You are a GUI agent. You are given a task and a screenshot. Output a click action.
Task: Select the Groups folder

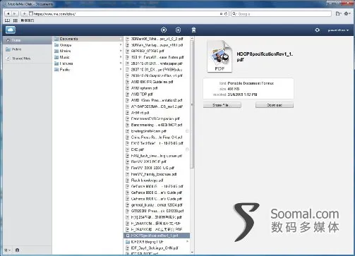click(88, 45)
